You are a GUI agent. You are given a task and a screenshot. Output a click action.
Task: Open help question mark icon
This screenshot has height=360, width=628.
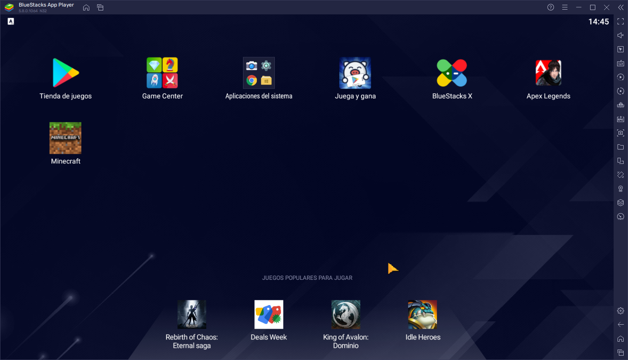(550, 7)
